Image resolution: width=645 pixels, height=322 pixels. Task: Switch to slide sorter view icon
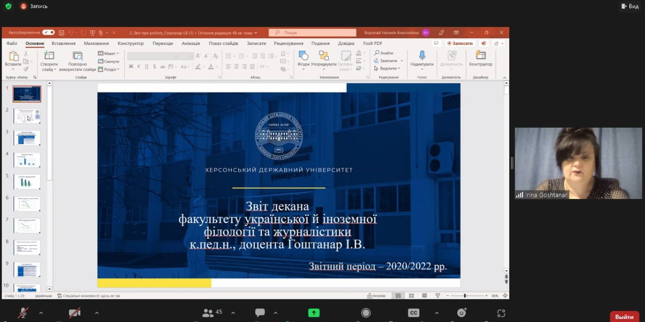click(411, 296)
